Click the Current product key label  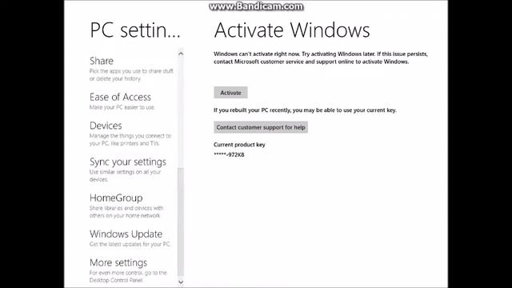(239, 145)
